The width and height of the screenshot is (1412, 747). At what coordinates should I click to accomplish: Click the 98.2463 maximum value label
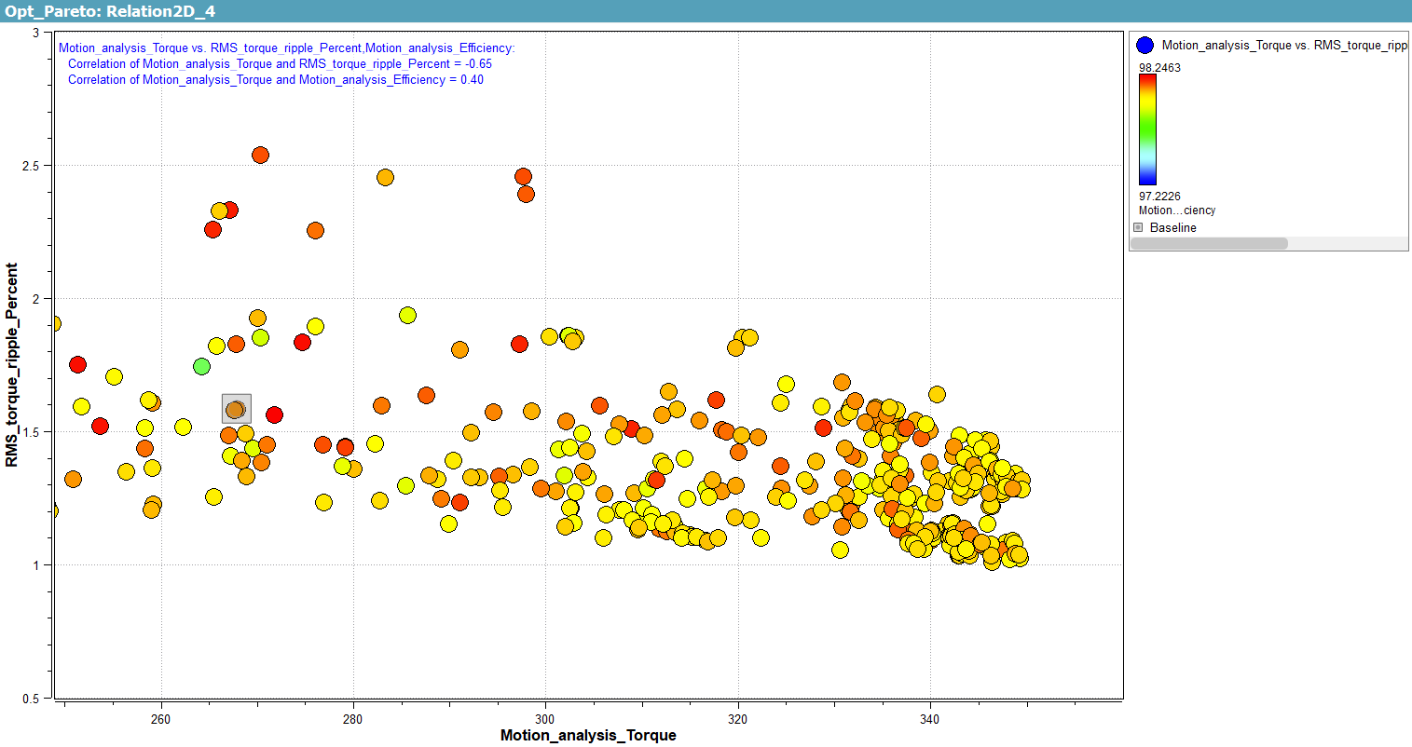pos(1159,67)
